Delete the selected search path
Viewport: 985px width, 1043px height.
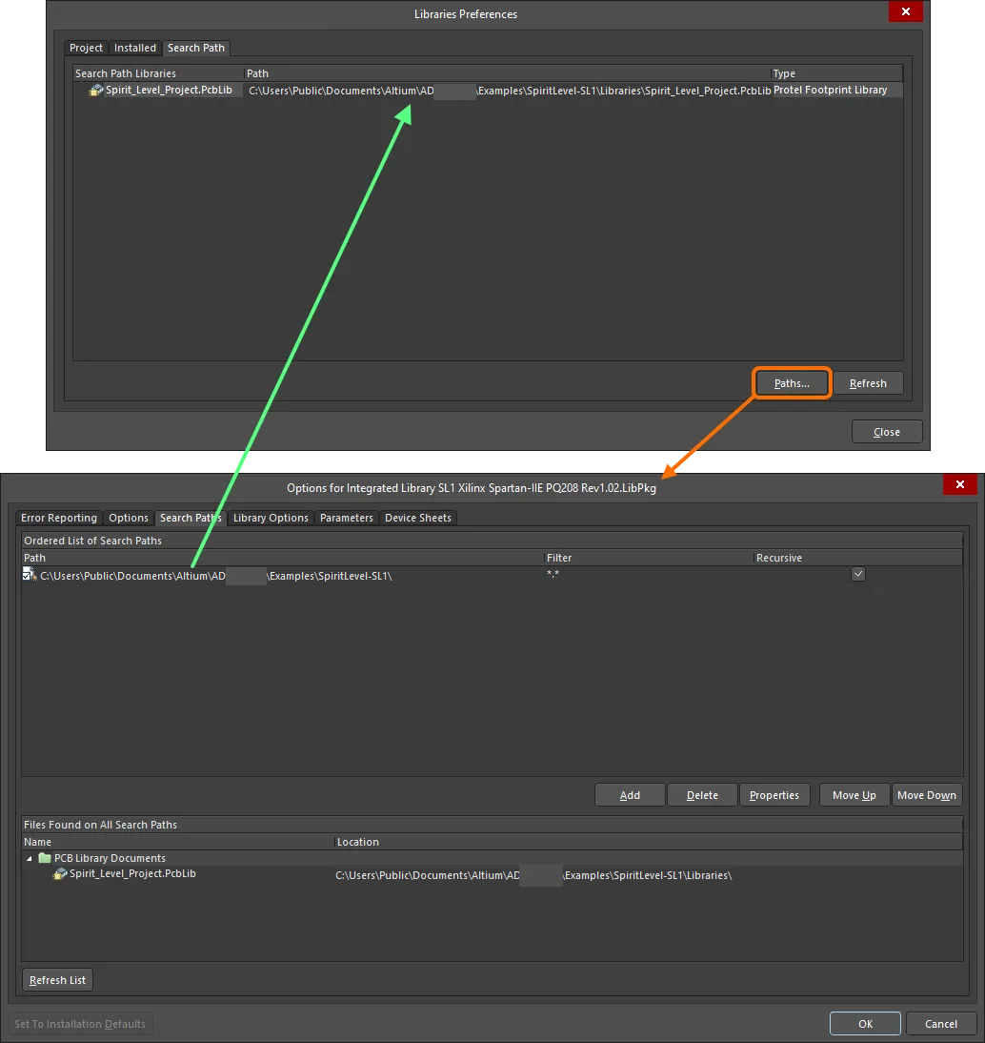[702, 794]
